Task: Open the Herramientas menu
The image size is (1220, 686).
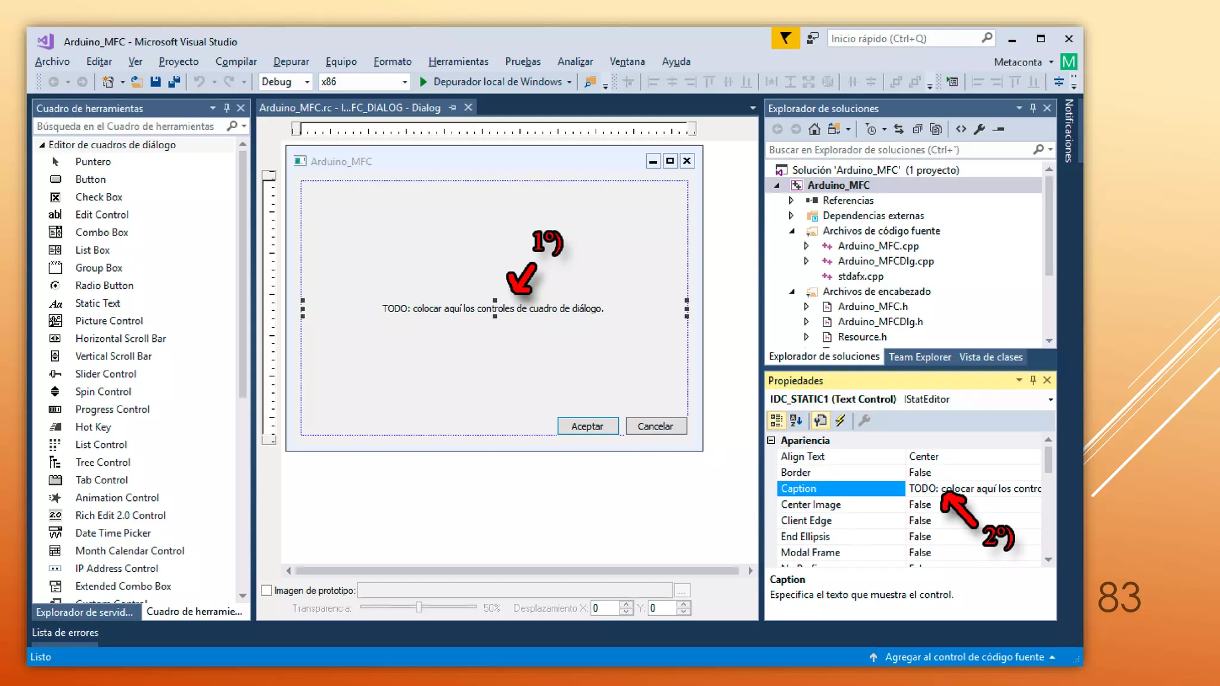Action: [458, 61]
